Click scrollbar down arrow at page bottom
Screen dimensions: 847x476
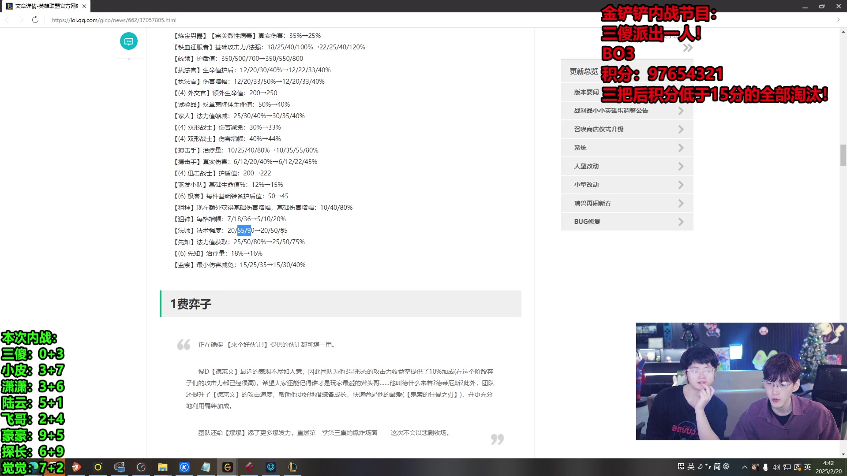pyautogui.click(x=843, y=454)
